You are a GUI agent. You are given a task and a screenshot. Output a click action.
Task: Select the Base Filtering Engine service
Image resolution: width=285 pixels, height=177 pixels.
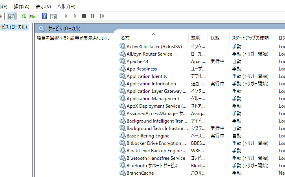coord(148,136)
